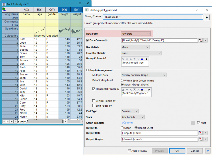
Task: Select column header B(Y)
Action: pyautogui.click(x=40, y=10)
